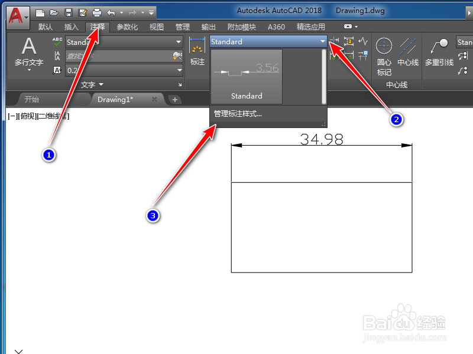Click the jogged linear dimension icon

[363, 41]
